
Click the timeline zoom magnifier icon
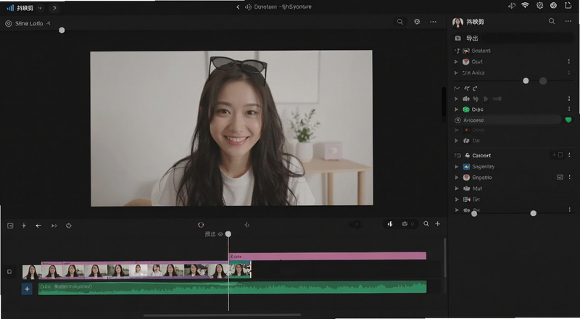426,224
